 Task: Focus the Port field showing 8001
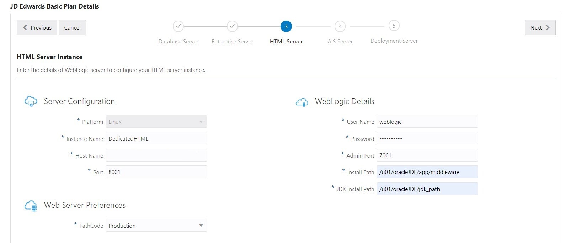156,172
